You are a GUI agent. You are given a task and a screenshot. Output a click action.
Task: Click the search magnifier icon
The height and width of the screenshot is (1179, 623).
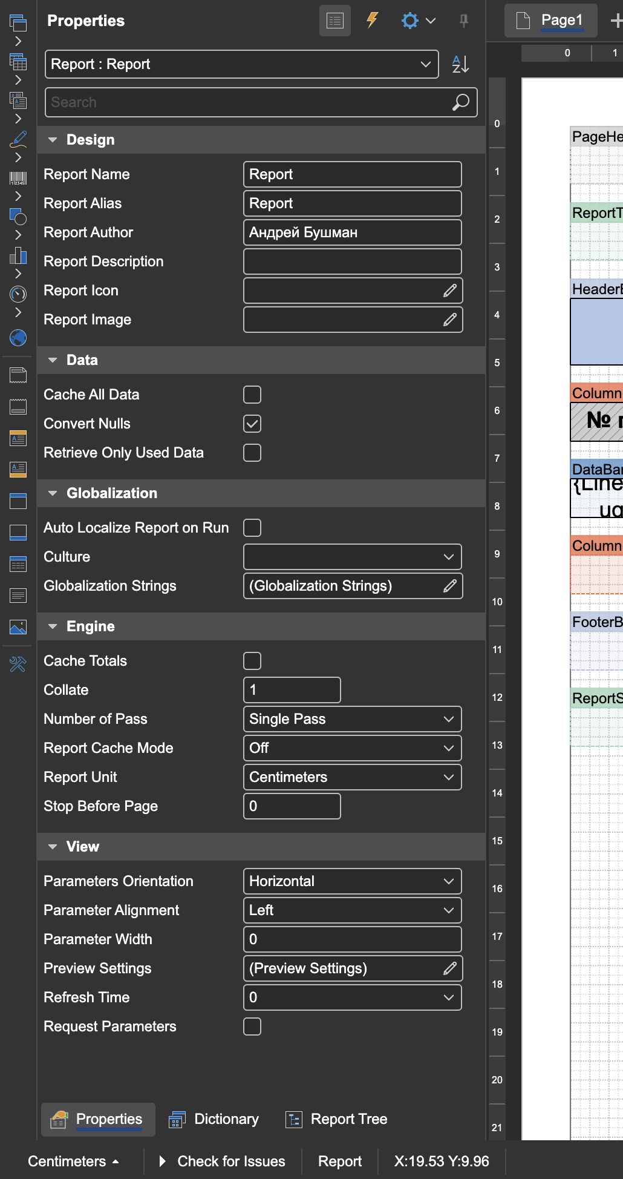pos(461,102)
